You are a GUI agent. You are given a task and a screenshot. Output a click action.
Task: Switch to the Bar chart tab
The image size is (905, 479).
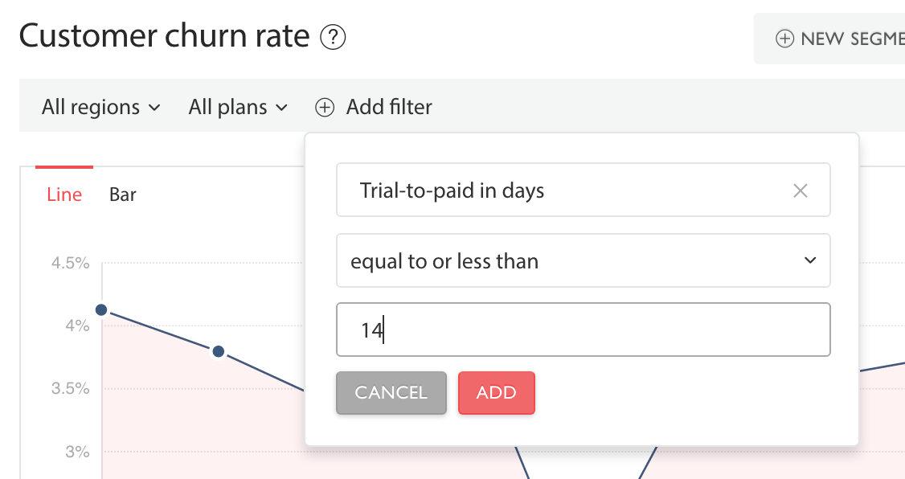122,194
